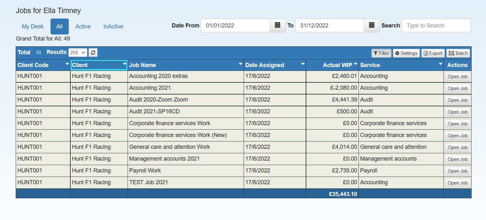Screen dimensions: 486x220
Task: Open table Settings gear button
Action: pyautogui.click(x=406, y=53)
